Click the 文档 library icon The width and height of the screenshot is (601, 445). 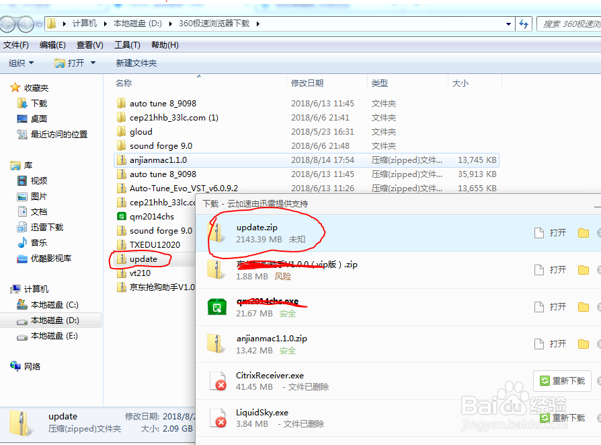(x=22, y=211)
